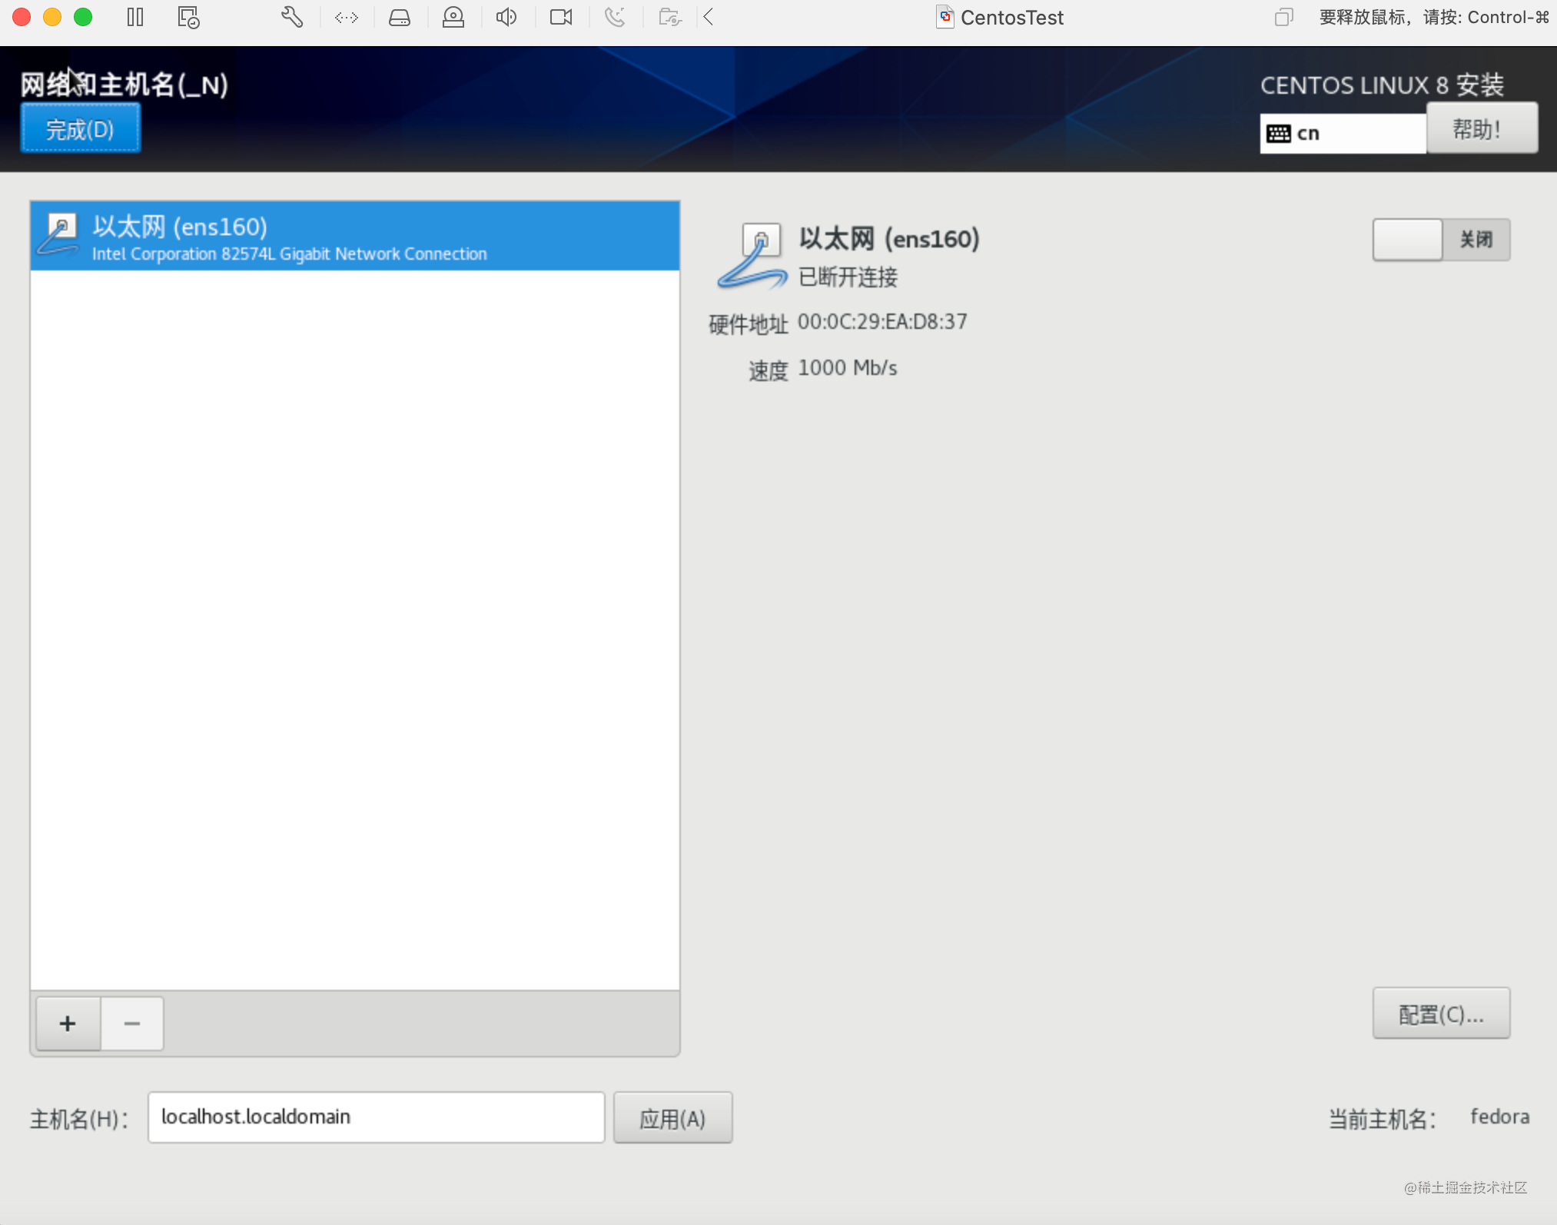The height and width of the screenshot is (1225, 1557).
Task: Toggle the ens160 Ethernet connection switch
Action: (1441, 240)
